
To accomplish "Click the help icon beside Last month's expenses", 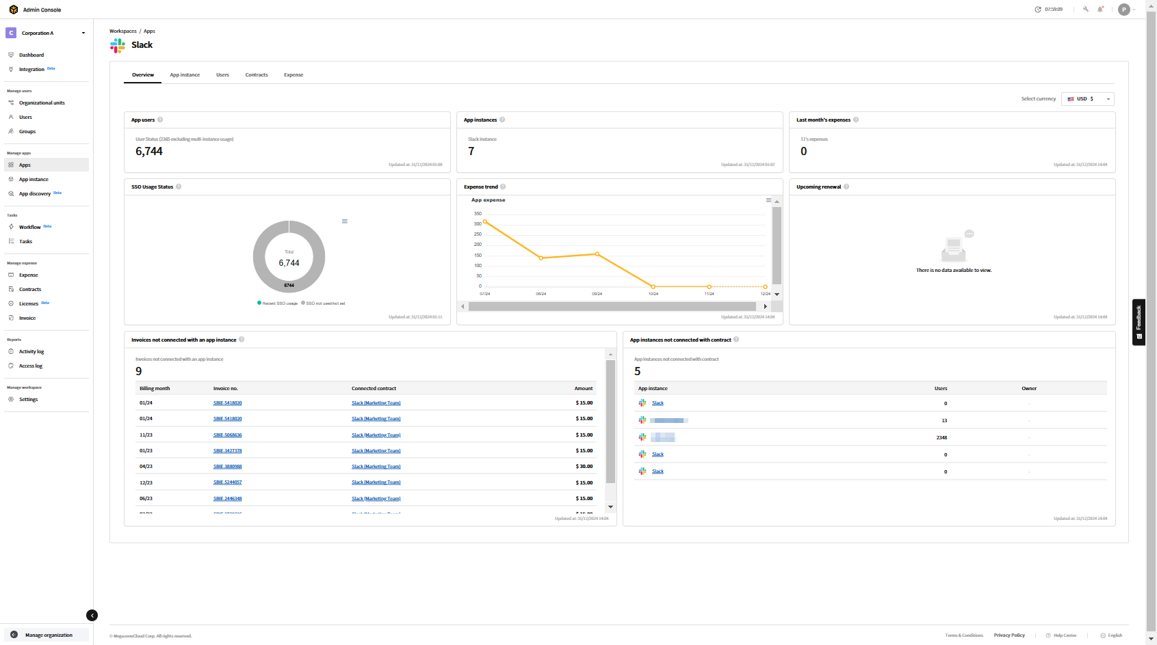I will pyautogui.click(x=856, y=120).
